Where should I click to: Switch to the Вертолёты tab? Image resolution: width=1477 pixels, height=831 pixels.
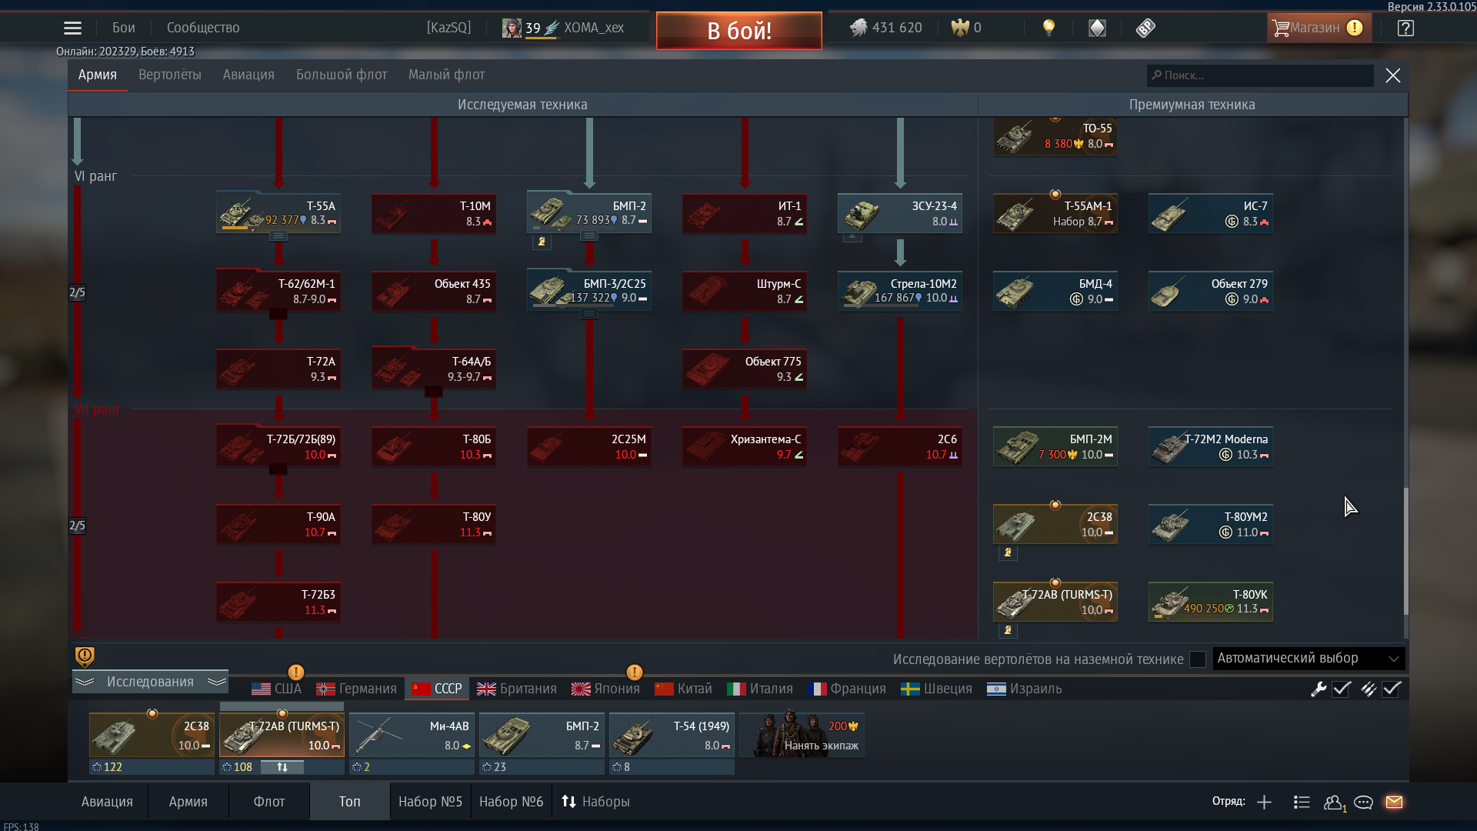170,75
